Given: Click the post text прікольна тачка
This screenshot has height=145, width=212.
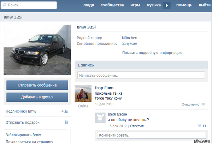Looking at the screenshot, I should (x=108, y=93).
